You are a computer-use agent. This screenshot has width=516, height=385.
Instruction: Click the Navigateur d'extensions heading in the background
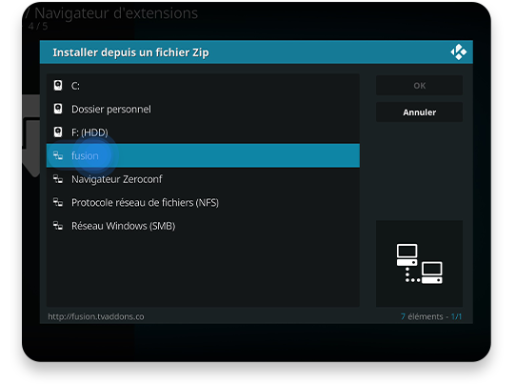[116, 13]
